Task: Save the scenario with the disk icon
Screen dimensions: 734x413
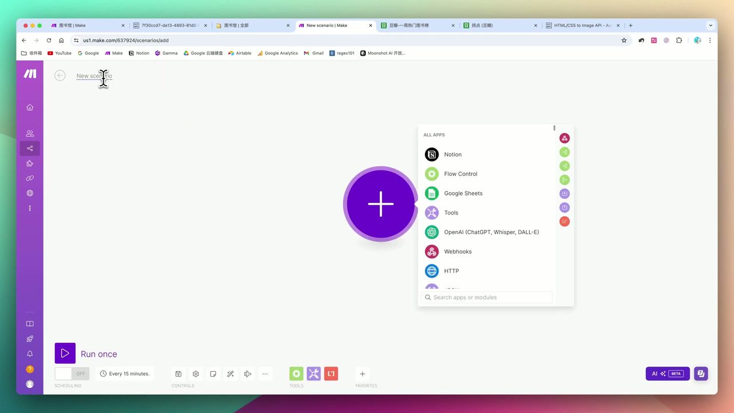Action: 178,374
